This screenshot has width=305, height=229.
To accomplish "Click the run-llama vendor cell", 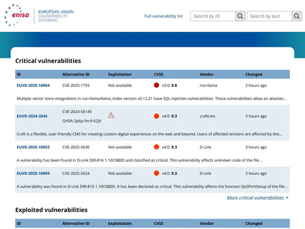I will pyautogui.click(x=209, y=85).
